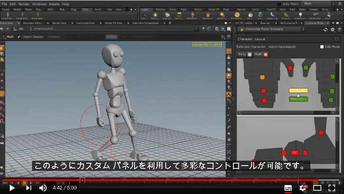Click the orange picker control square
Image resolution: width=344 pixels, height=194 pixels.
(262, 78)
